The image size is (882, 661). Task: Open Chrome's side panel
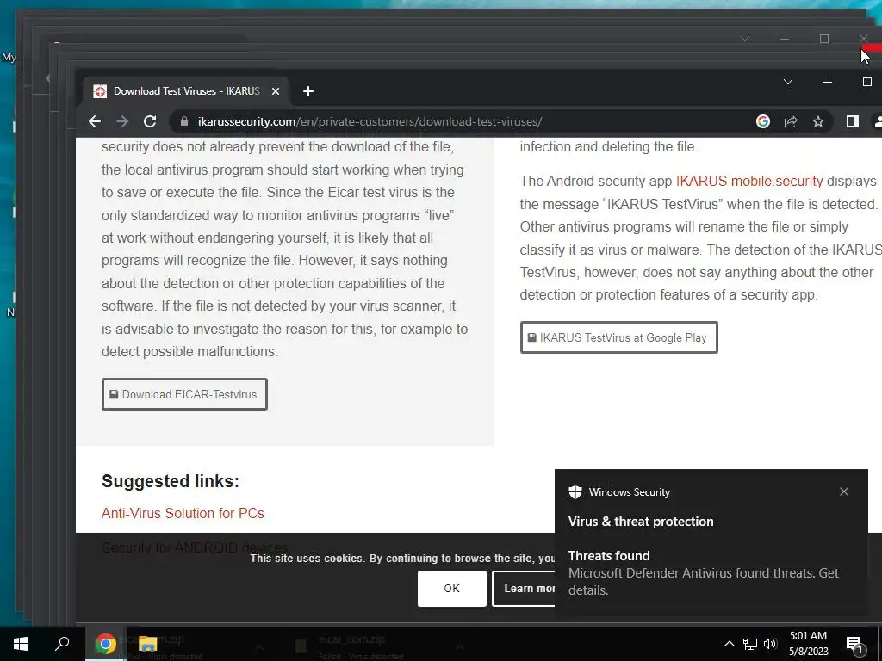coord(852,121)
